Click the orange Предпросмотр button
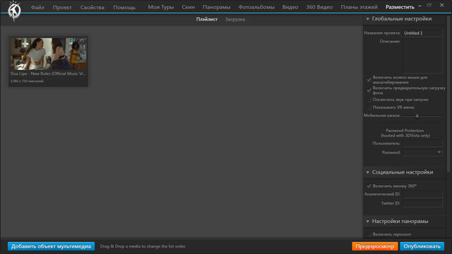 [x=375, y=246]
